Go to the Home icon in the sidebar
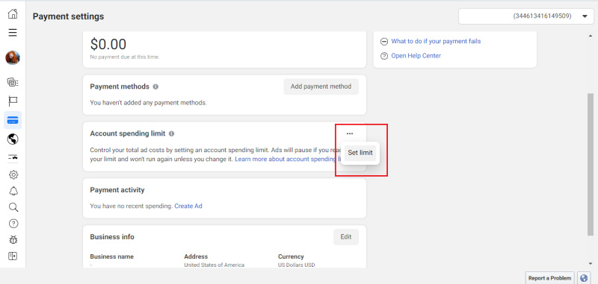 (x=13, y=14)
